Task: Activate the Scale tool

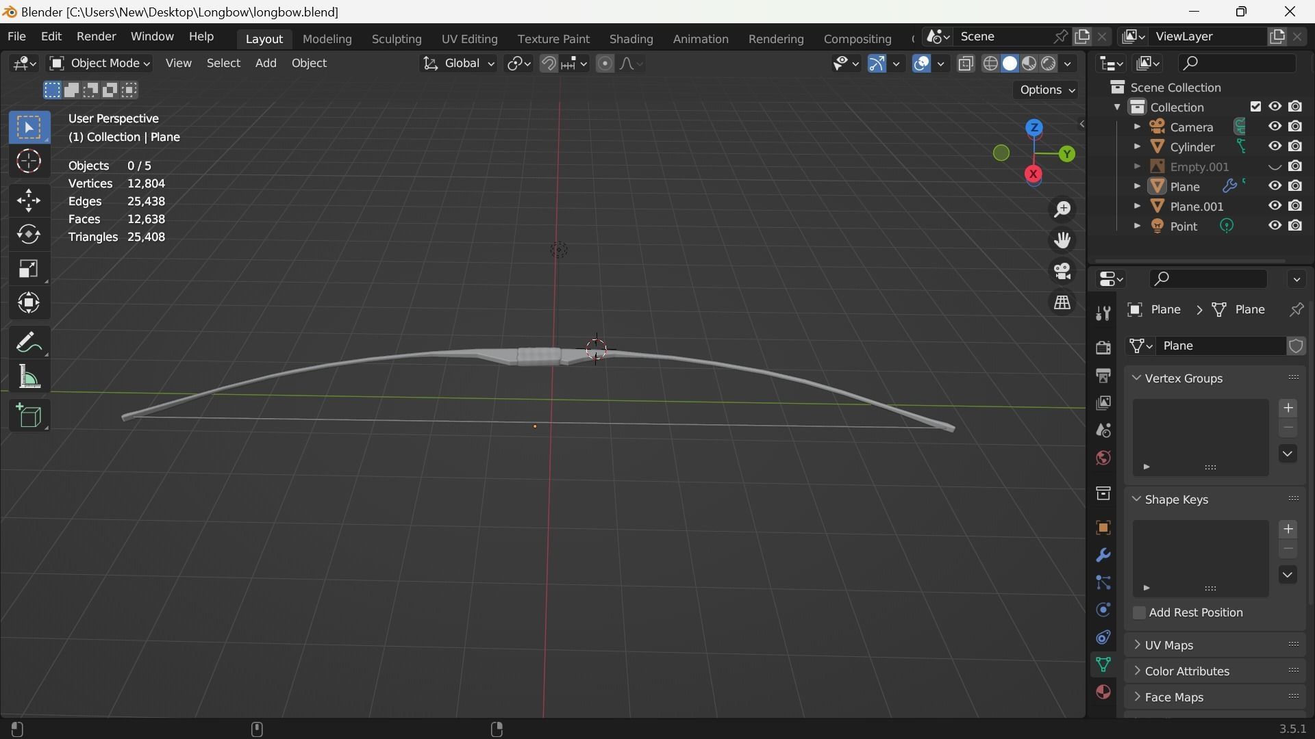Action: [29, 268]
